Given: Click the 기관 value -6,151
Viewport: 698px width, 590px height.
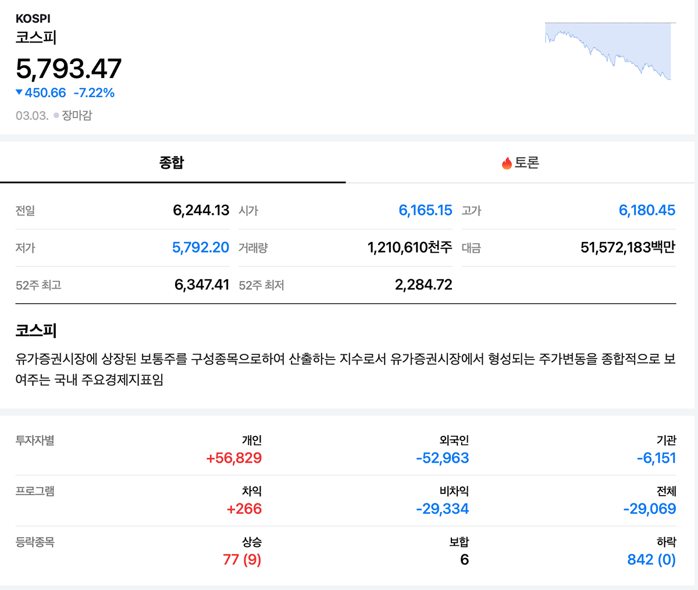Looking at the screenshot, I should tap(656, 459).
